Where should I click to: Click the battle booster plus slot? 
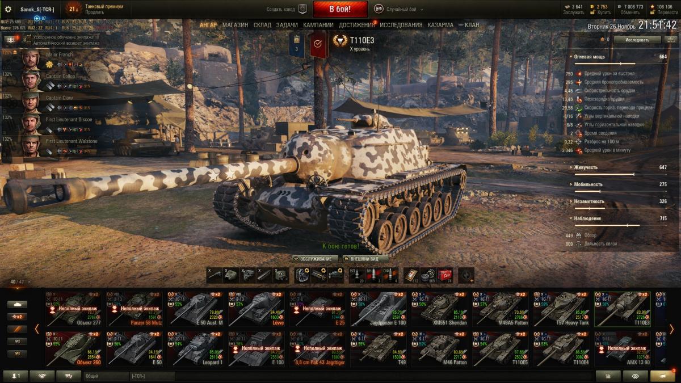click(x=466, y=275)
